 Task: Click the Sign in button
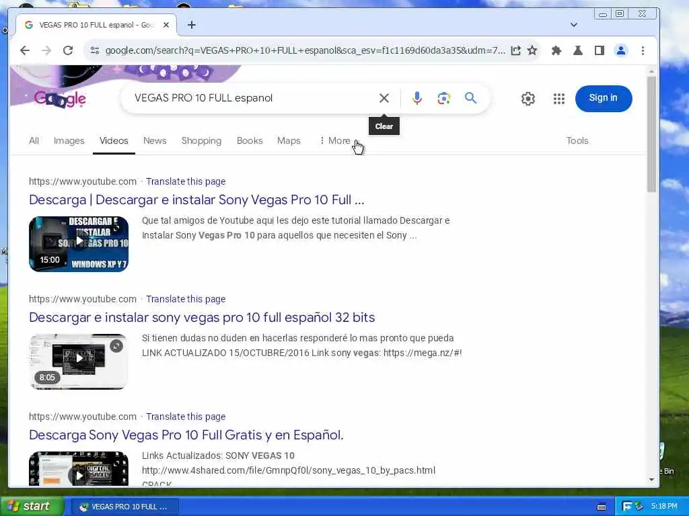604,98
